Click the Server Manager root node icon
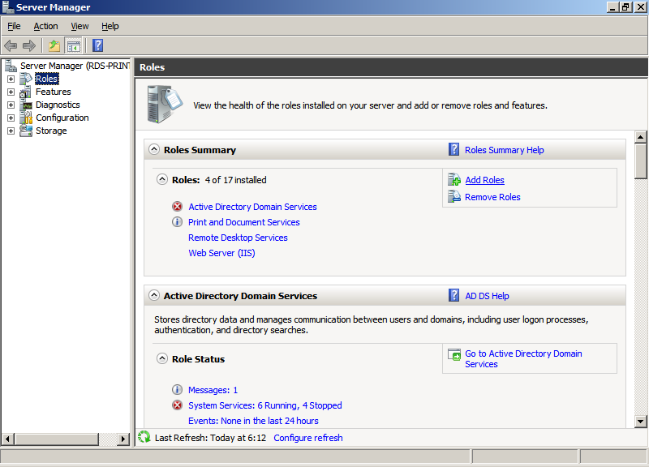649x467 pixels. click(11, 66)
